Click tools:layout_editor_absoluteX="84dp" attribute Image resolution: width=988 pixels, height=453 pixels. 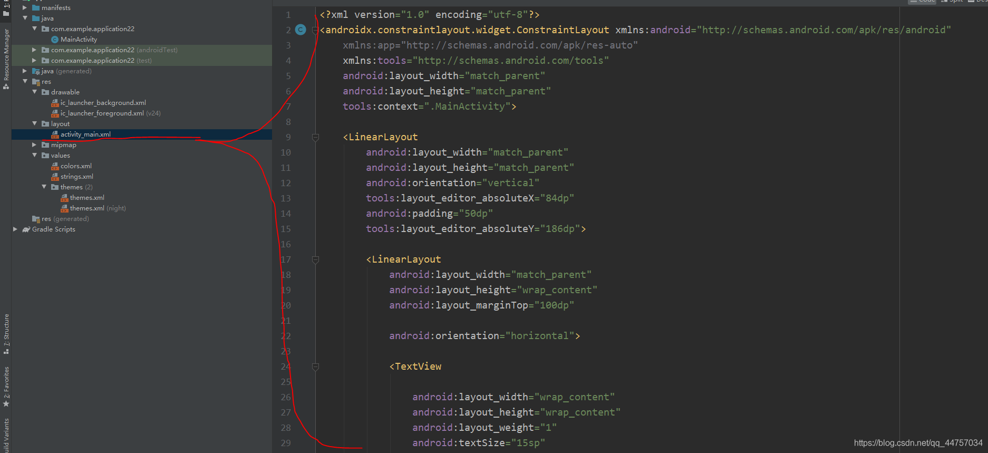point(470,198)
